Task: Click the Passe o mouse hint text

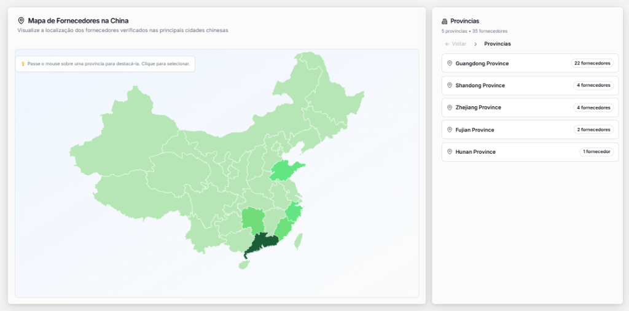Action: click(x=109, y=64)
